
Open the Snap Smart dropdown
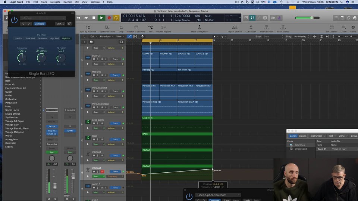click(273, 36)
